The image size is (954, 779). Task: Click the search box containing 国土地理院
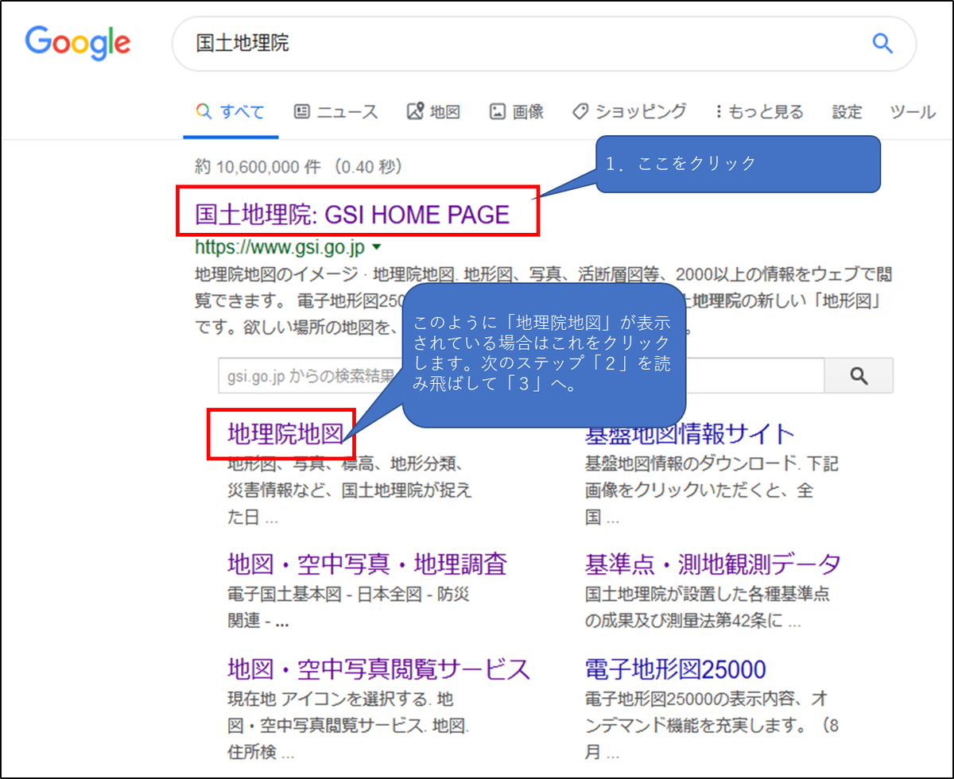click(x=545, y=43)
